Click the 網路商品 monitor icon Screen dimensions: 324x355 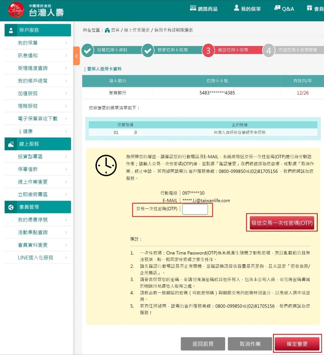(x=193, y=8)
